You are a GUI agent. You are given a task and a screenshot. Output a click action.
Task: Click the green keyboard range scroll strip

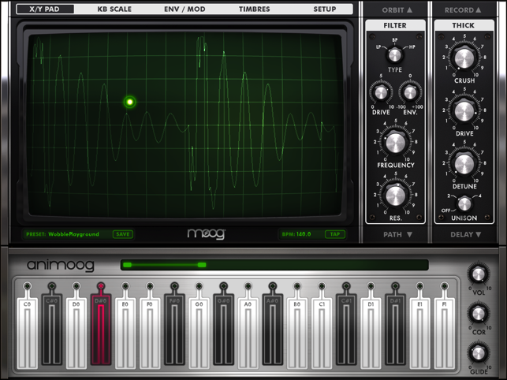coord(274,265)
